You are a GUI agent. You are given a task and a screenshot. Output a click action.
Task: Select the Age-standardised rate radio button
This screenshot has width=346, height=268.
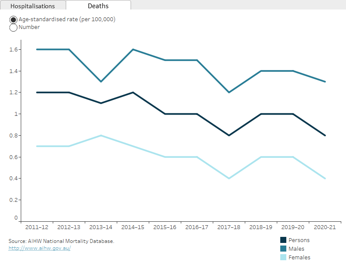coord(13,19)
